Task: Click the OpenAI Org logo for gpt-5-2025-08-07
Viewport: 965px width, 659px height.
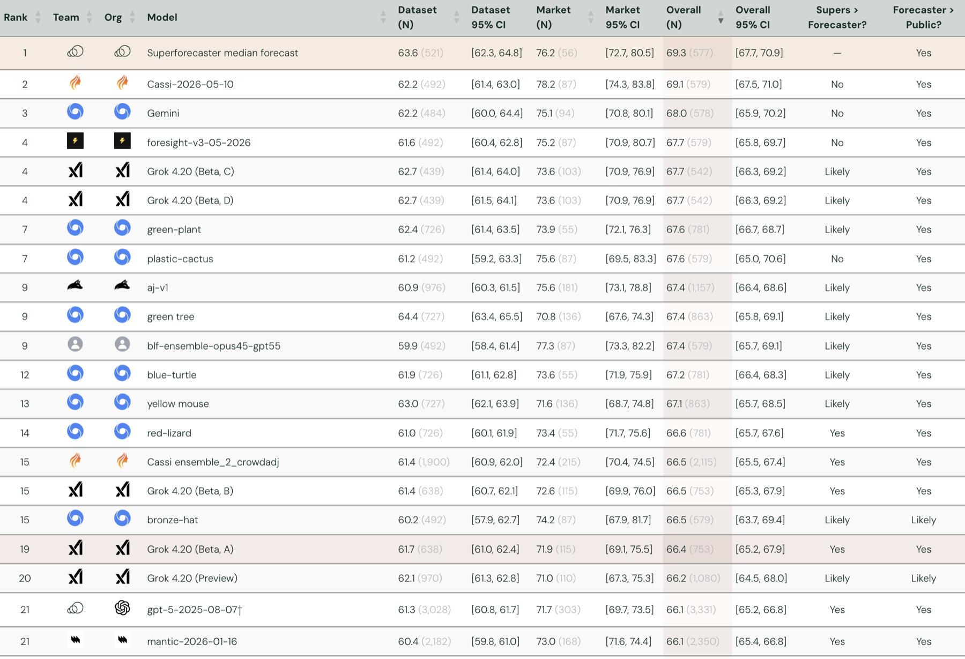Action: tap(122, 608)
